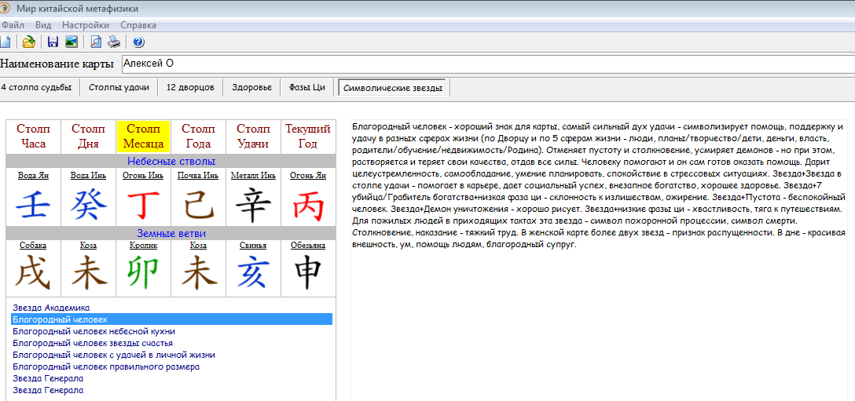Screen dimensions: 855x401
Task: Click the Кролик branch label
Action: (x=143, y=246)
